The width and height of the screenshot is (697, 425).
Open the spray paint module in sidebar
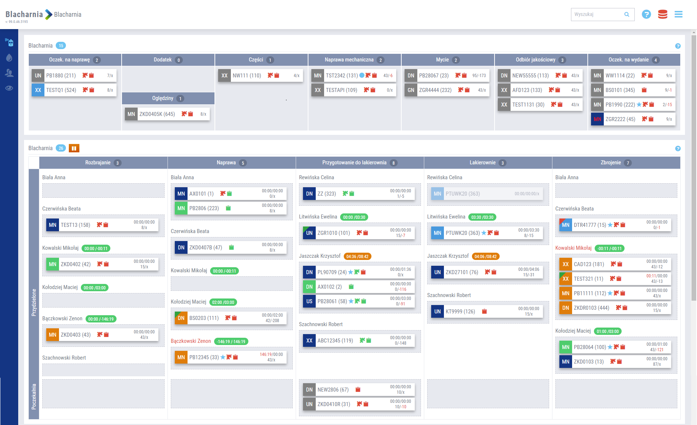(9, 43)
